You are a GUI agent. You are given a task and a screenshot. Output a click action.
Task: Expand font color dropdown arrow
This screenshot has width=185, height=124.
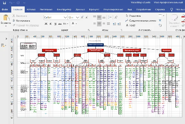click(76, 24)
